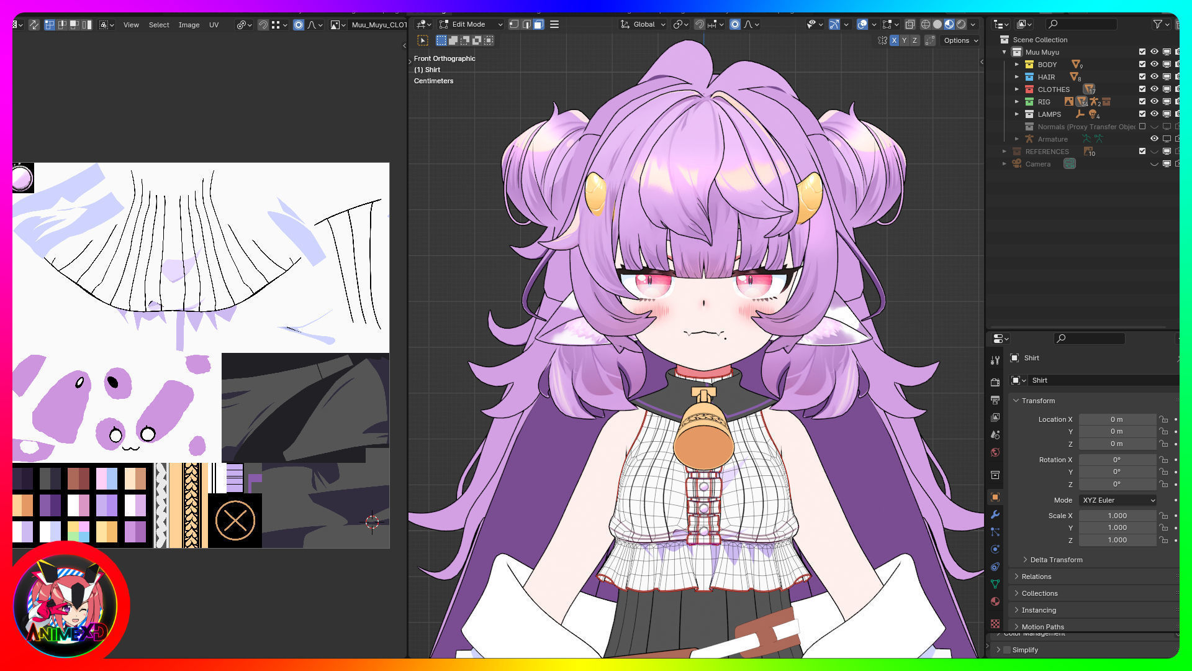This screenshot has height=671, width=1192.
Task: Open outliner filter dropdown
Action: pyautogui.click(x=1161, y=24)
